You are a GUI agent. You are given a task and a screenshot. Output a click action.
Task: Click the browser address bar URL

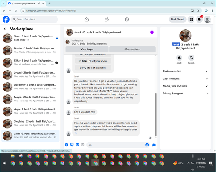click(51, 11)
